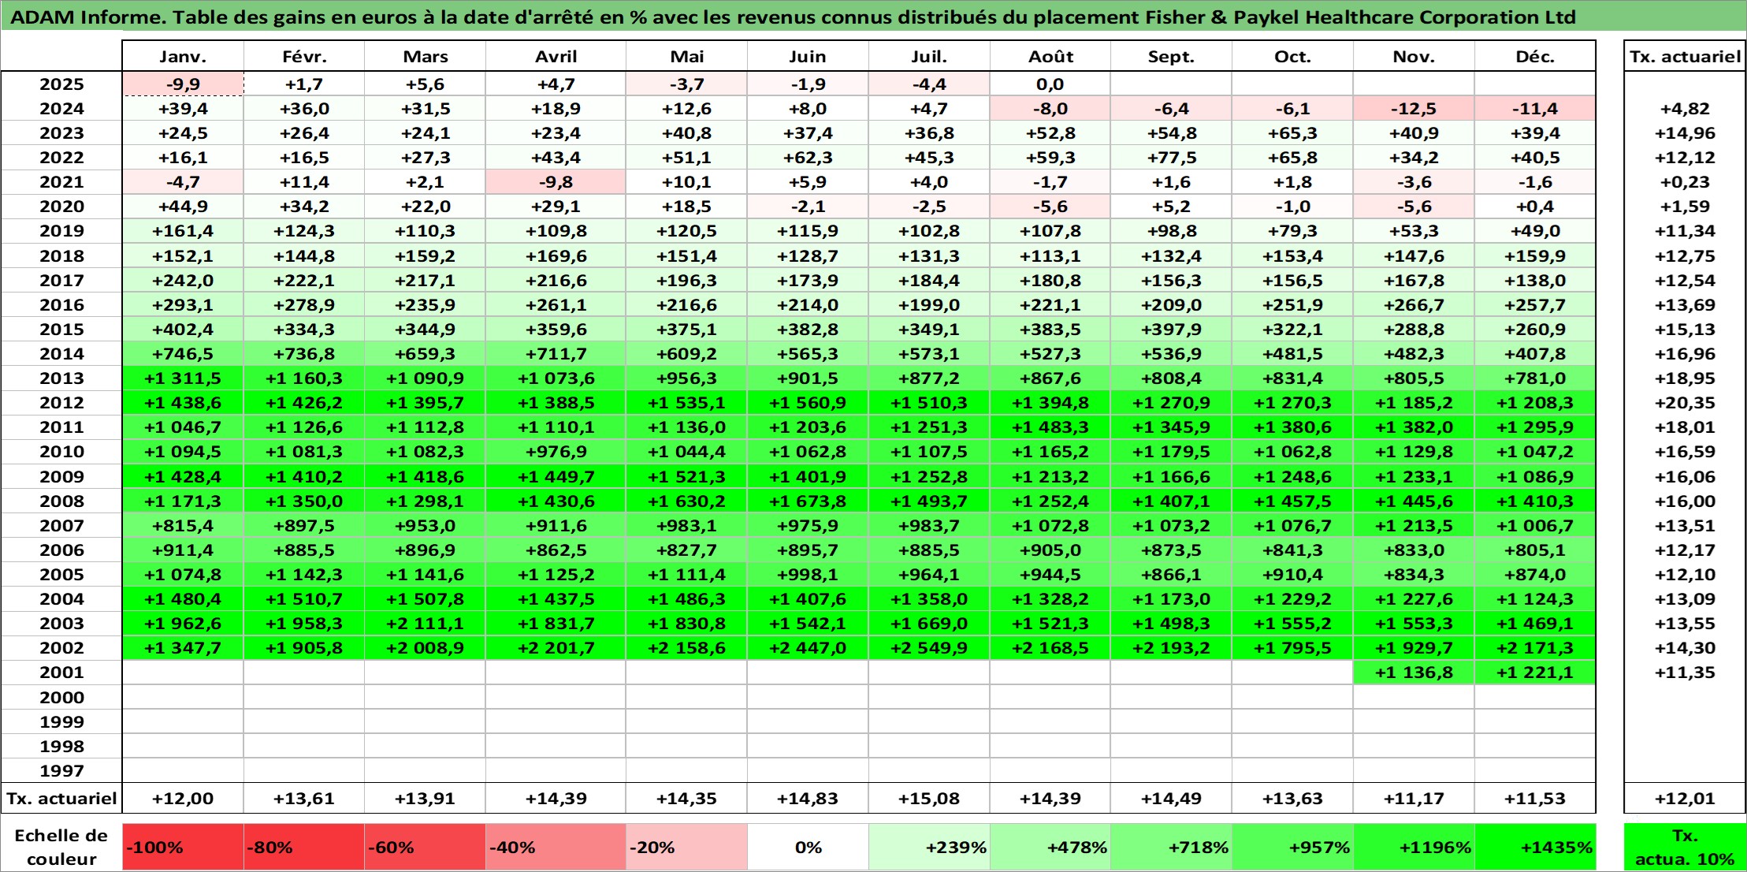Click the +1 560,9 cell in 2012 row
1747x872 pixels.
point(808,403)
